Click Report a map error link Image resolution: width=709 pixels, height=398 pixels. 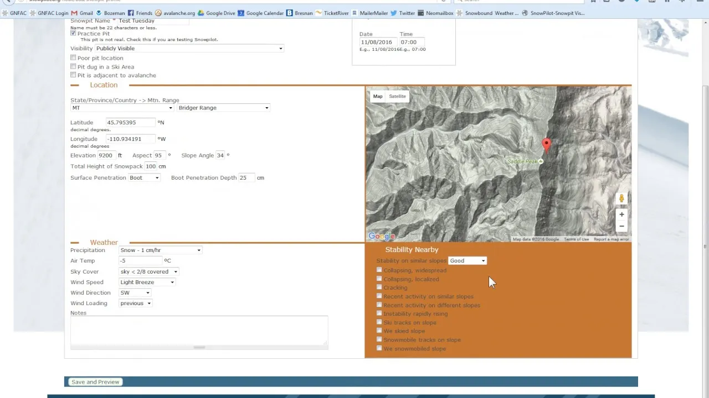(612, 239)
